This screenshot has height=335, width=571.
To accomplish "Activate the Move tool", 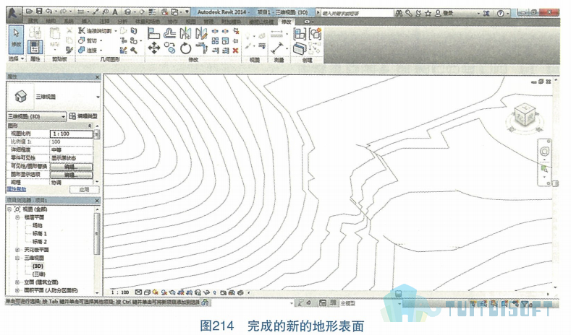I will pyautogui.click(x=153, y=48).
